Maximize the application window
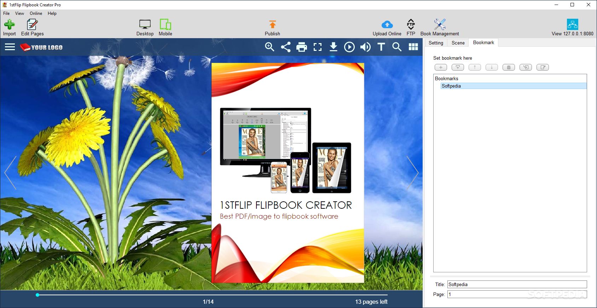This screenshot has height=308, width=597. tap(572, 5)
